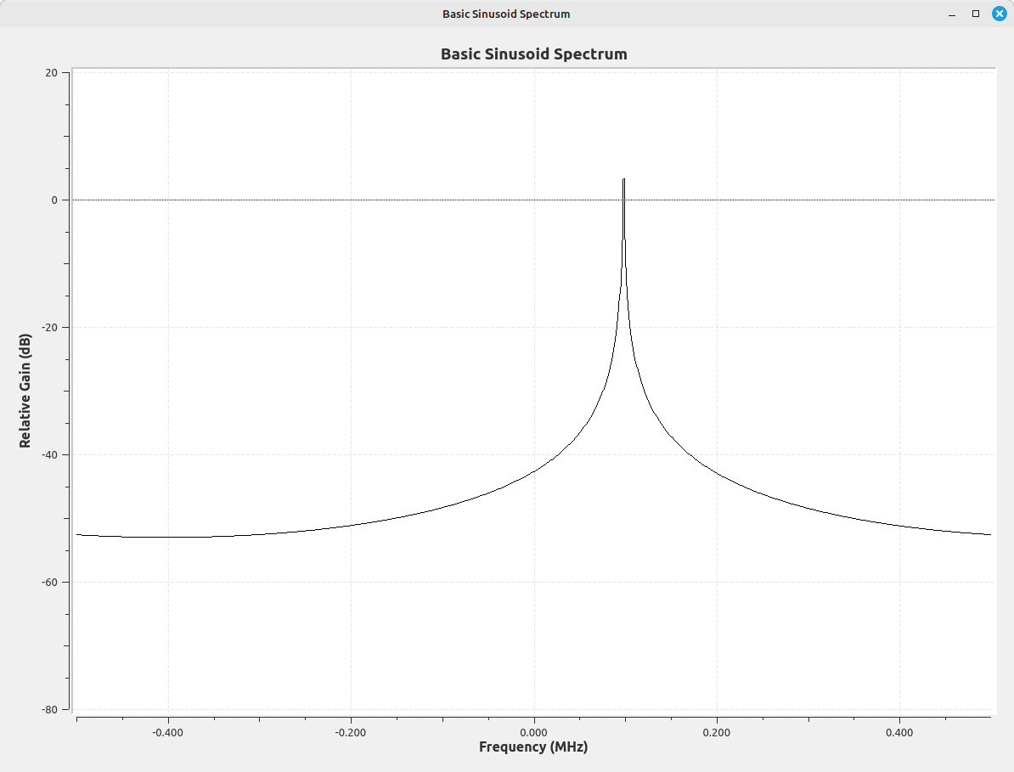Screen dimensions: 1014x772
Task: Click the 0.400 frequency tick label
Action: pos(899,732)
